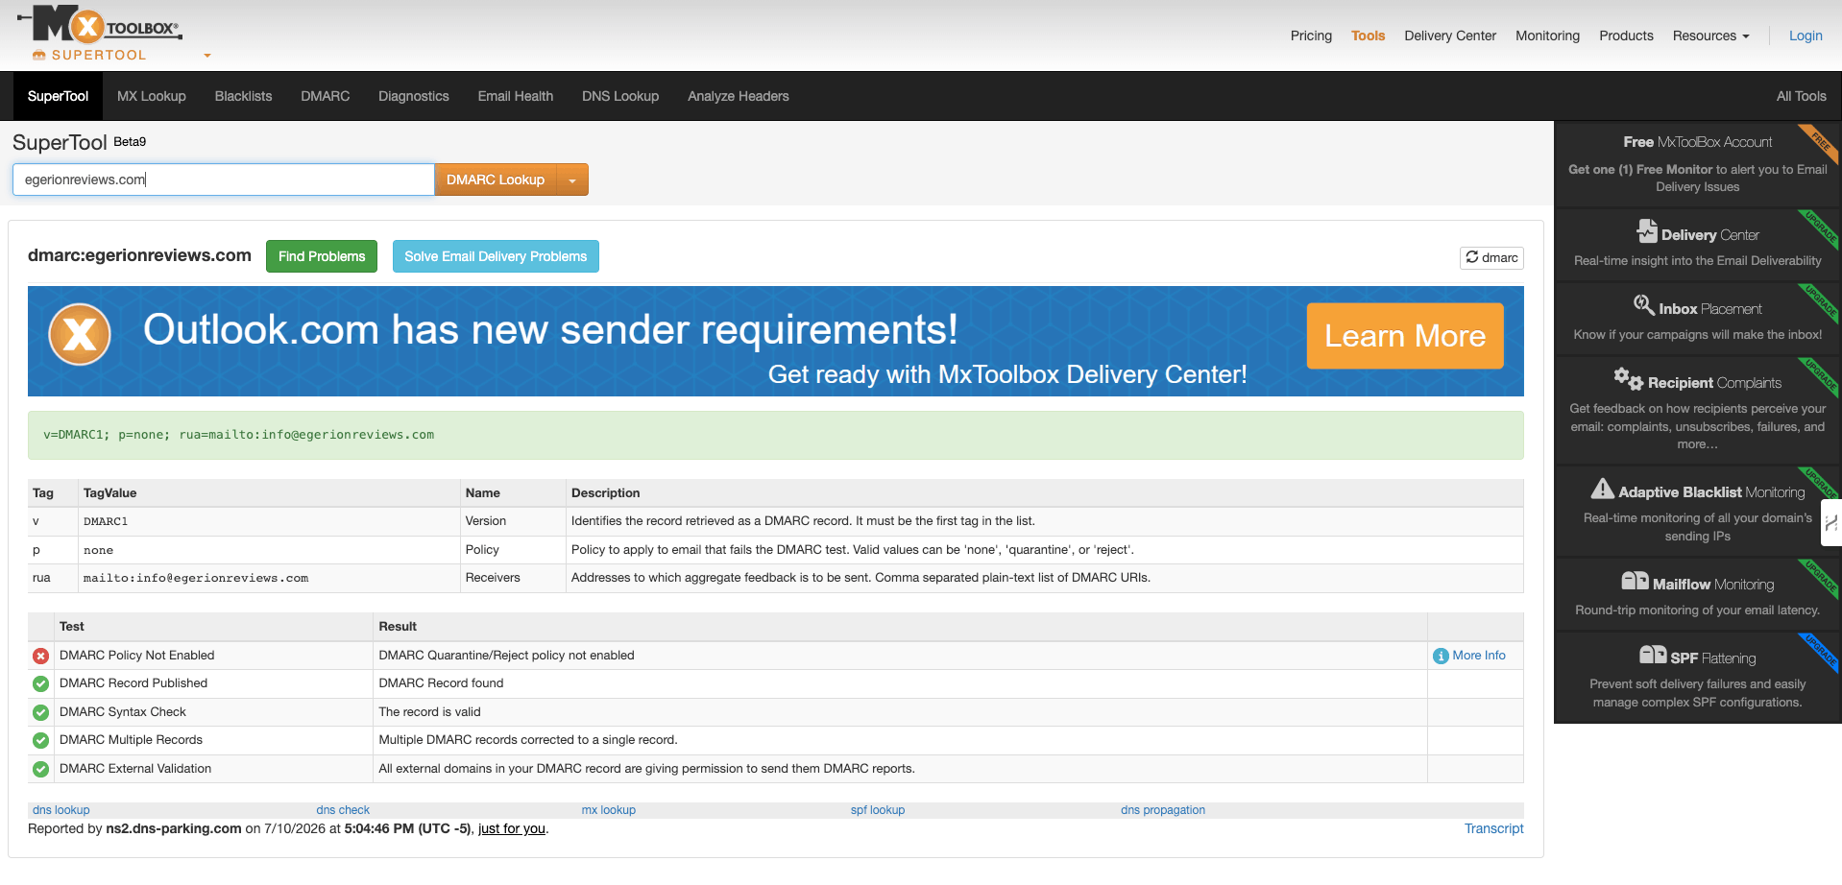
Task: Click the Login link
Action: [1806, 36]
